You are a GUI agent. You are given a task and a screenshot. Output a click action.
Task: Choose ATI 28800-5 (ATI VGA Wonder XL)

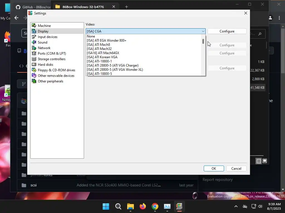[x=144, y=70]
